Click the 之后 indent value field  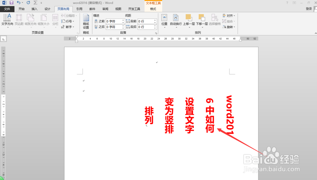click(x=114, y=27)
